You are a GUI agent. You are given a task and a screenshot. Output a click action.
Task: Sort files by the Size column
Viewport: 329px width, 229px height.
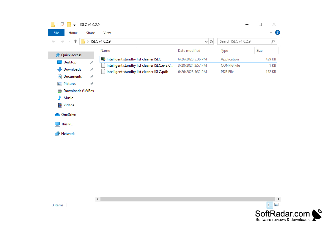(259, 51)
